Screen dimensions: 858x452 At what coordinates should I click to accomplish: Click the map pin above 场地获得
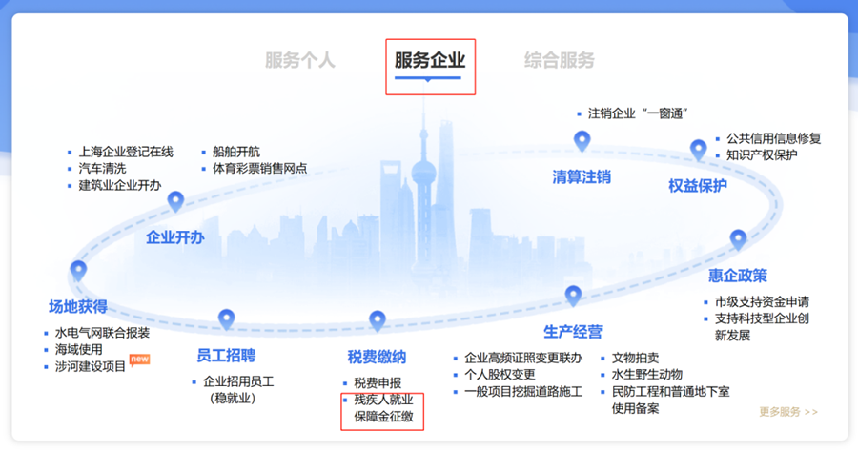(x=78, y=271)
